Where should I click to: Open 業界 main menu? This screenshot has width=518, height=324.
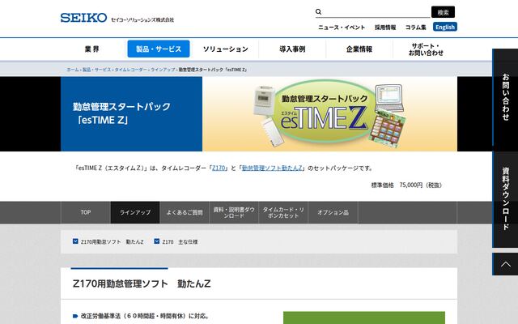(91, 49)
